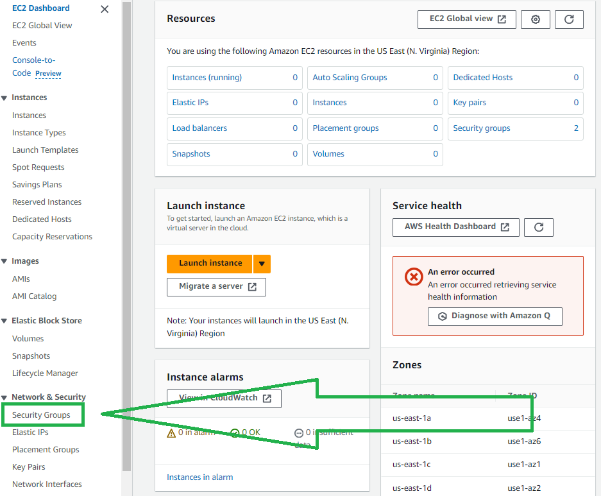Click the sidebar vertical scrollbar
The image size is (601, 496).
pyautogui.click(x=126, y=235)
